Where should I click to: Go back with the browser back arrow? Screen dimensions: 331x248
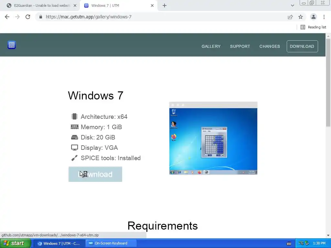coord(7,17)
